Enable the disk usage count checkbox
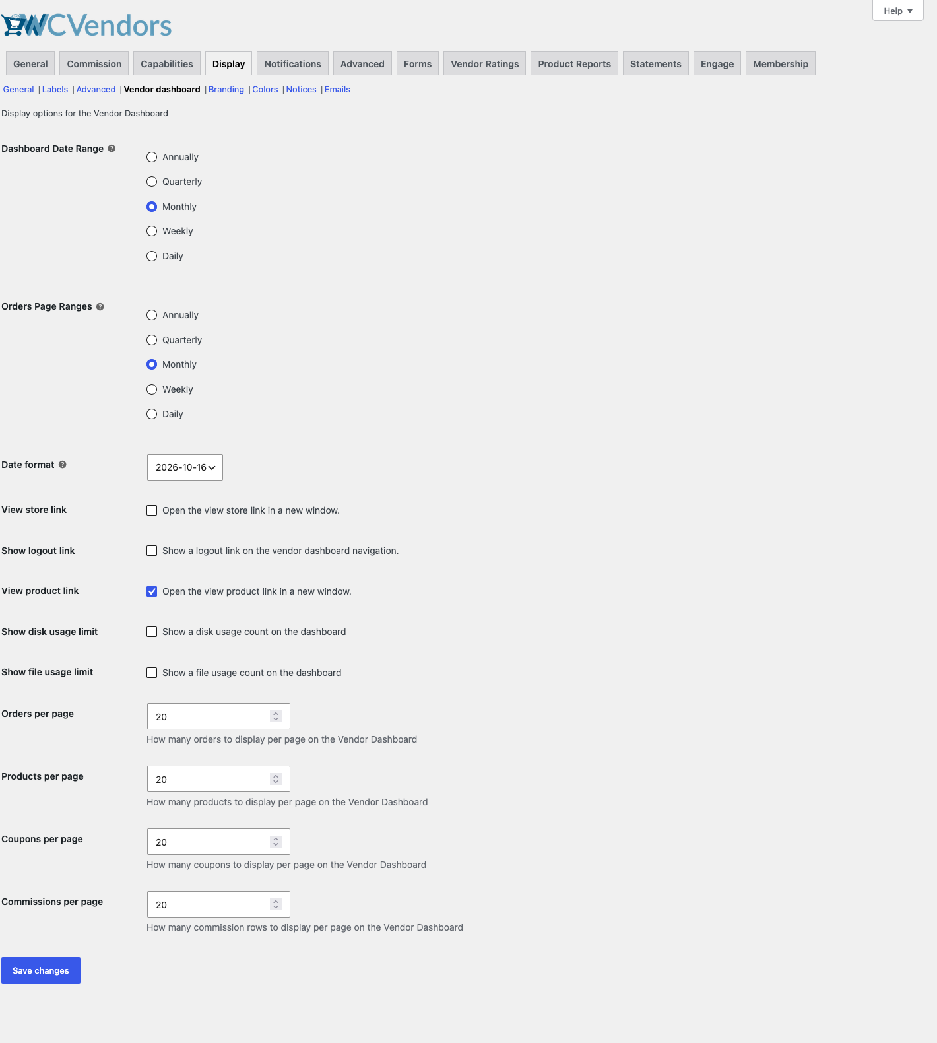This screenshot has width=937, height=1043. point(152,632)
